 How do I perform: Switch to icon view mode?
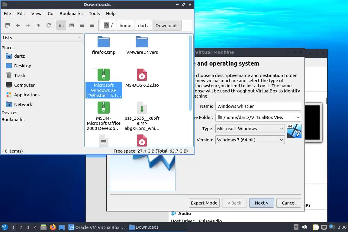pyautogui.click(x=61, y=26)
